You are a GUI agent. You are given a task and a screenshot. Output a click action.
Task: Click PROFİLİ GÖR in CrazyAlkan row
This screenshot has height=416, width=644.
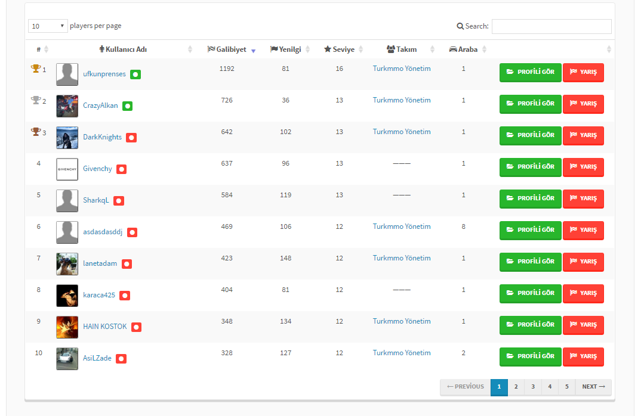point(530,104)
